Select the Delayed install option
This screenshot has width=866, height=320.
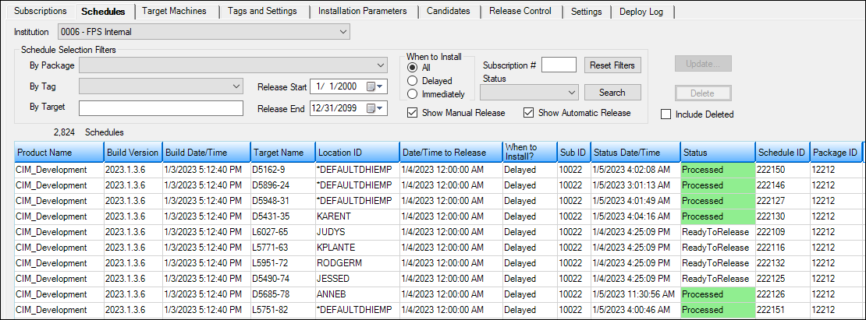pos(413,81)
